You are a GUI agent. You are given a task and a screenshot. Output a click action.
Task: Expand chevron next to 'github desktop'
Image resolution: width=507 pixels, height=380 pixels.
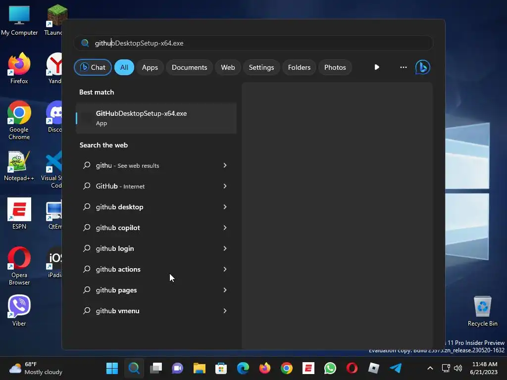[x=225, y=207]
